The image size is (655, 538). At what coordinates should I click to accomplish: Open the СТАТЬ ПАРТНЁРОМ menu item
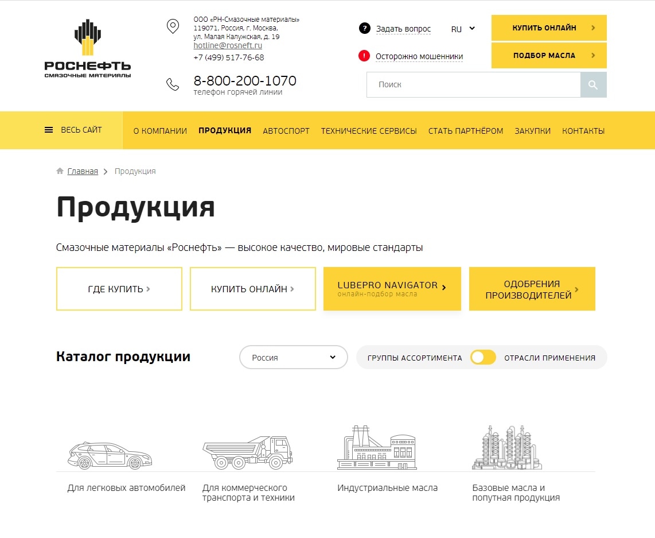(466, 131)
